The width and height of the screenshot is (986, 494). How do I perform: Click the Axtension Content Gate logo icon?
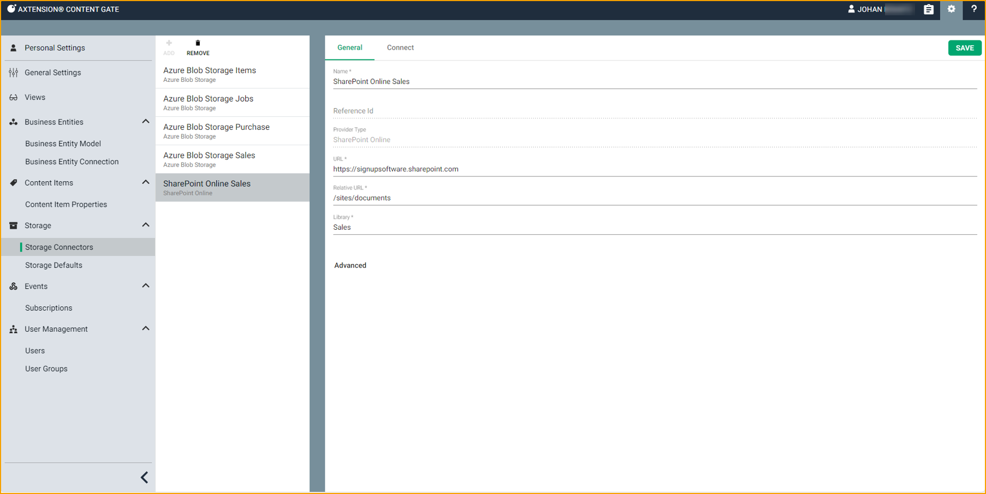[11, 9]
